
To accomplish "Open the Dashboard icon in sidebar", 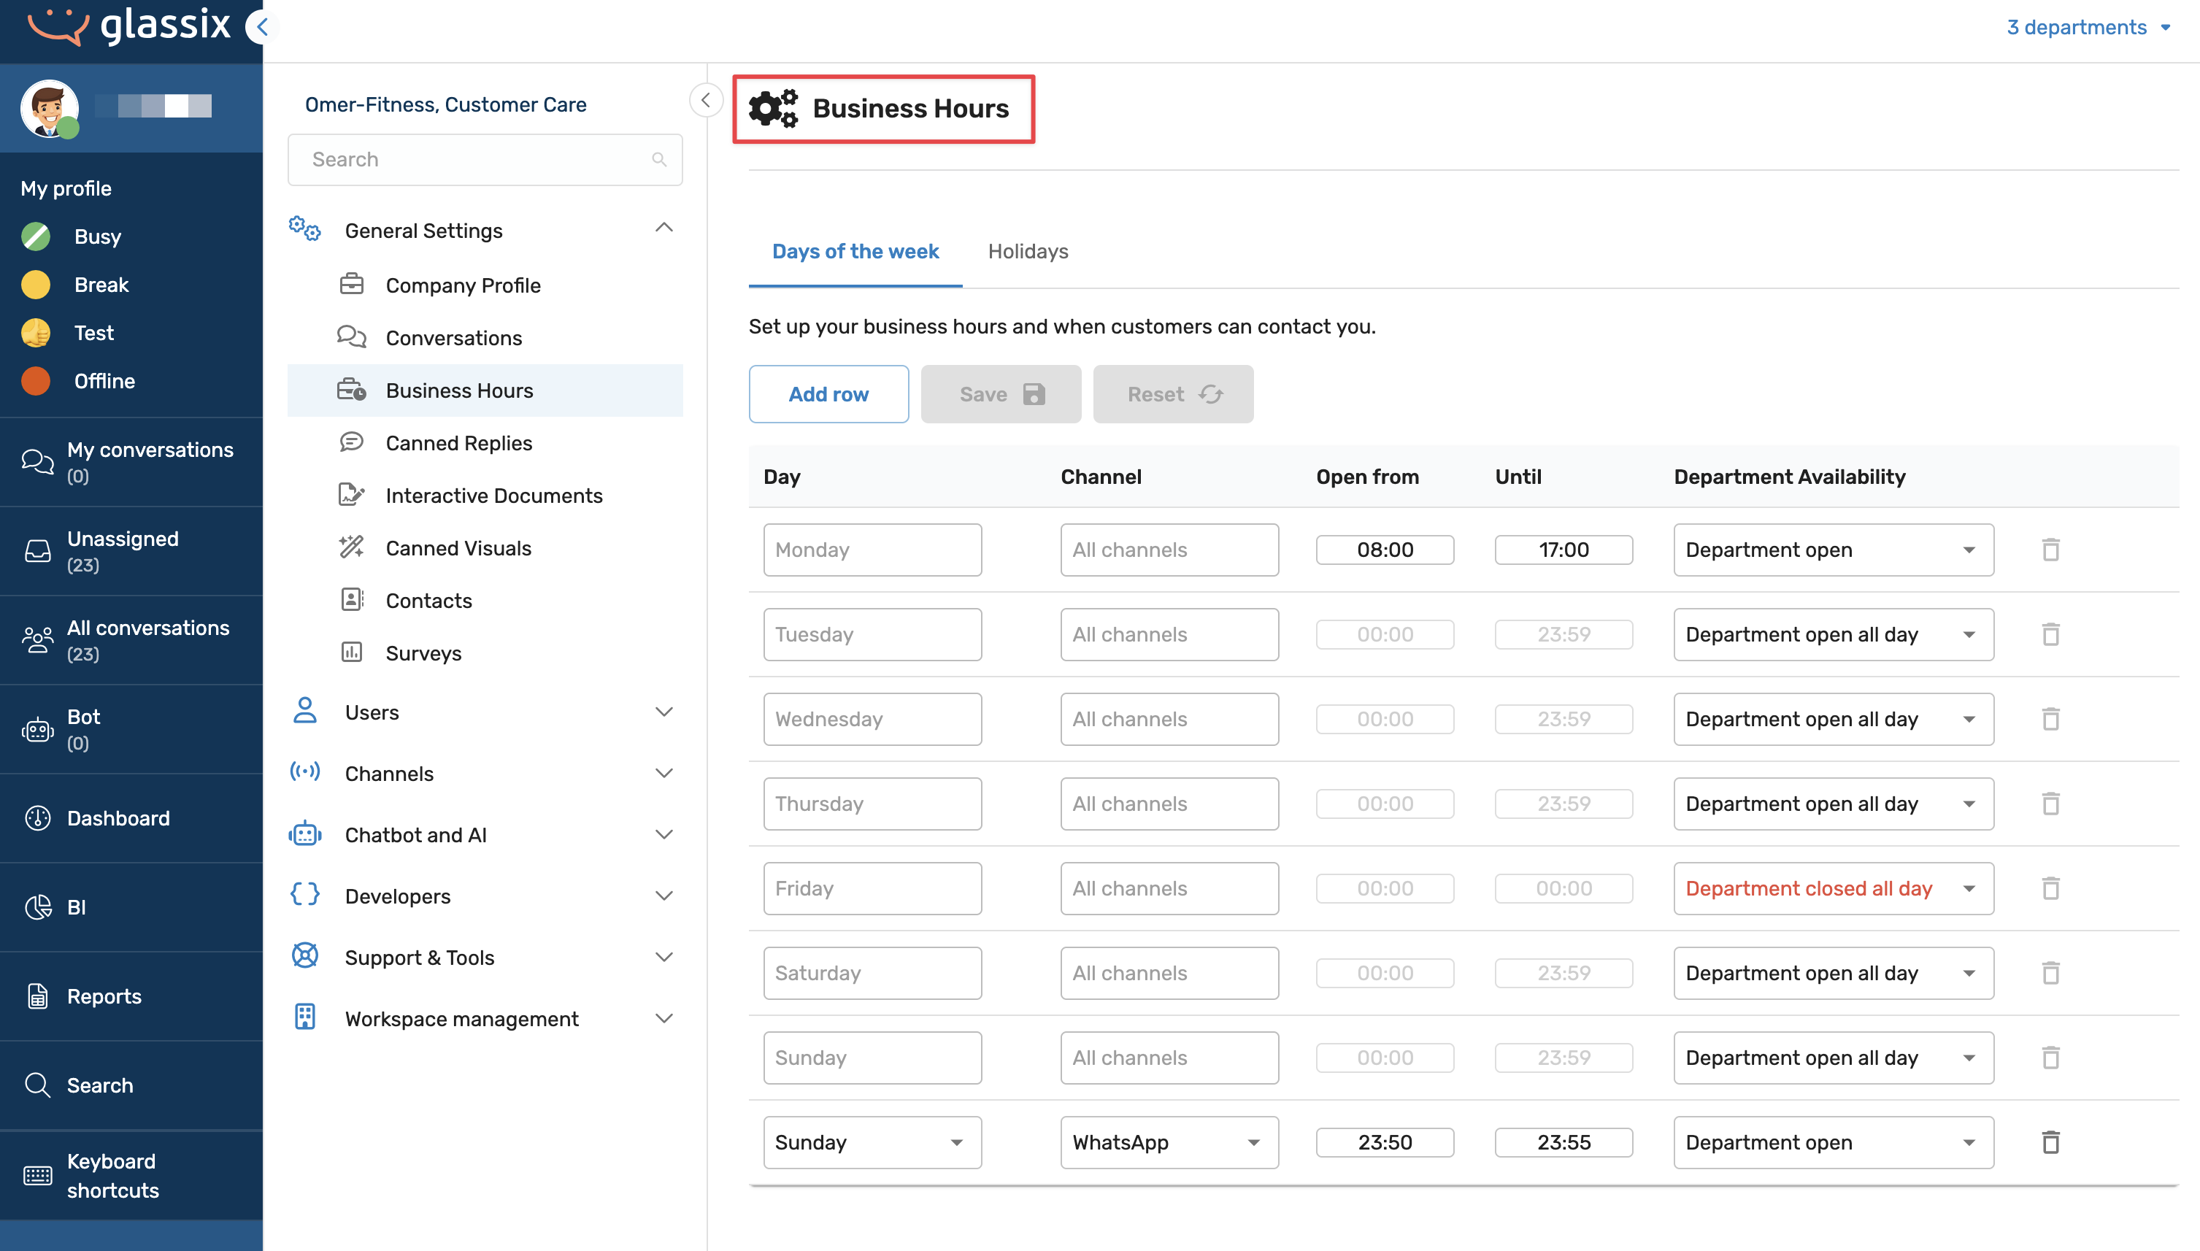I will [38, 818].
